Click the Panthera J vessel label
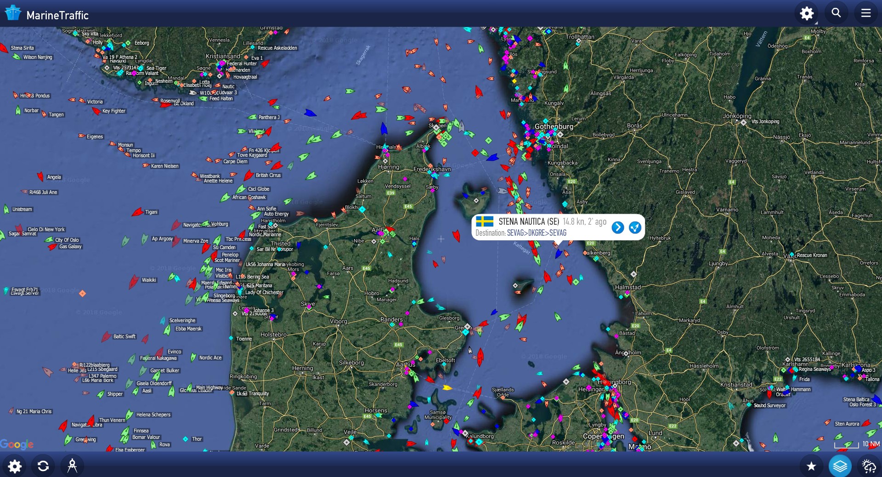The height and width of the screenshot is (477, 882). click(x=269, y=118)
